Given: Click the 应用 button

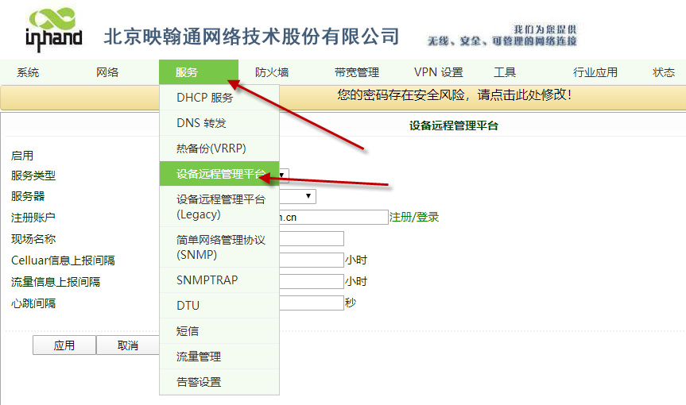Looking at the screenshot, I should pos(64,345).
